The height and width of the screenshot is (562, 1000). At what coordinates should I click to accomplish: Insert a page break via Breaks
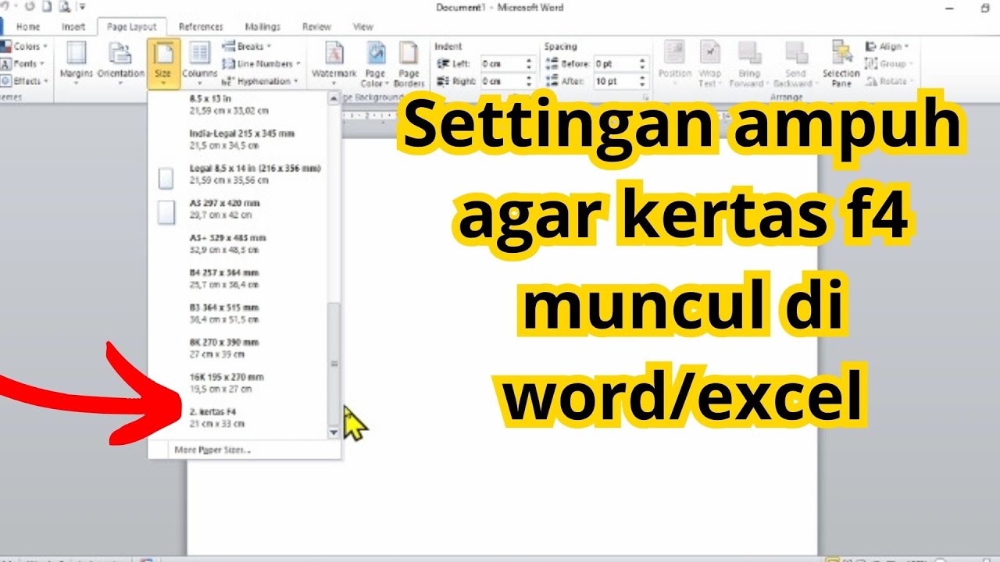246,47
